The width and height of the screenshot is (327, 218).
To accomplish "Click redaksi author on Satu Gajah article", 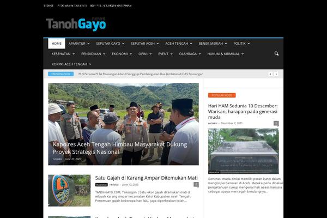I will pyautogui.click(x=114, y=185).
